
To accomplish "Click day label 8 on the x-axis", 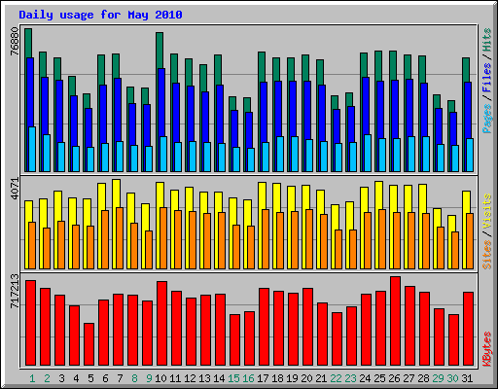I will 134,378.
